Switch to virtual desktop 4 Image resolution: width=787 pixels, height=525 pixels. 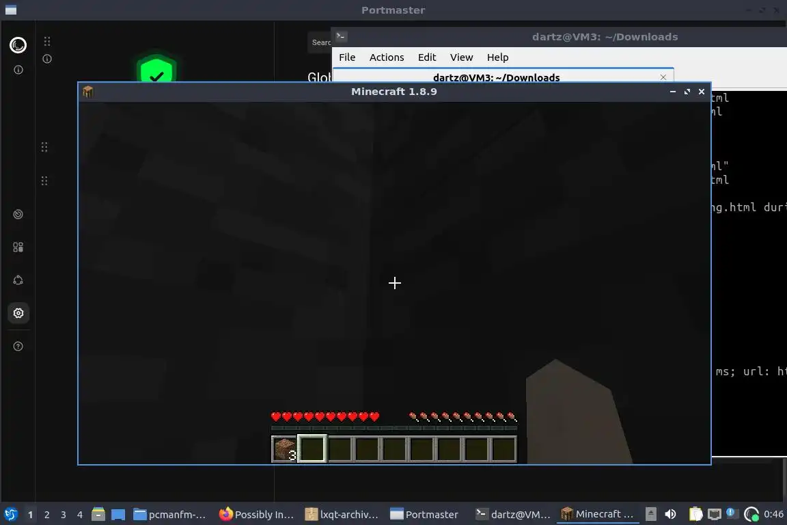(80, 515)
